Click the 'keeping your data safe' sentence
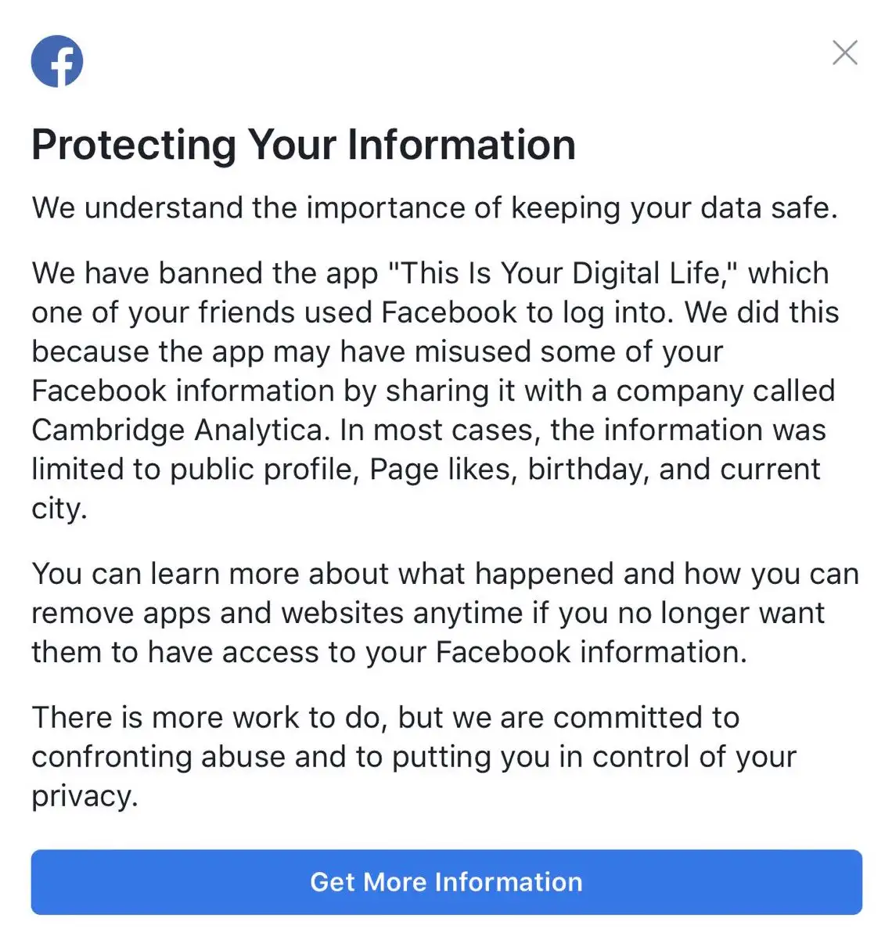The width and height of the screenshot is (892, 944). 434,208
